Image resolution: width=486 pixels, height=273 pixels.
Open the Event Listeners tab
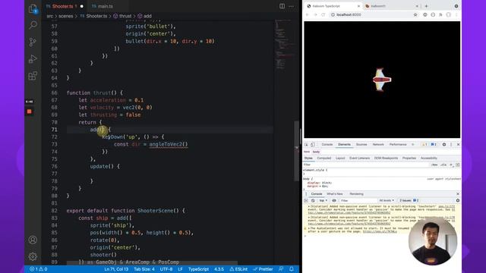click(359, 158)
